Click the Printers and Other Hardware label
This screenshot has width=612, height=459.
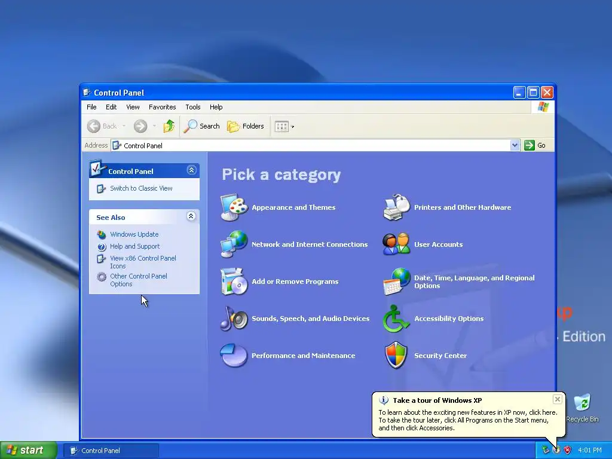[x=463, y=207]
